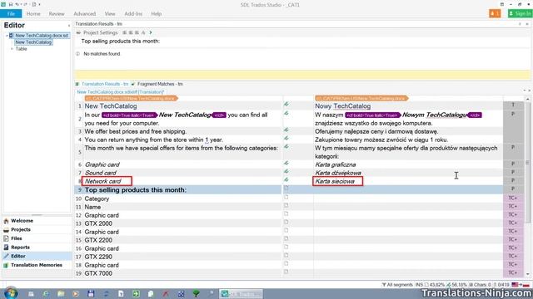
Task: Click the Windows Start orb
Action: tap(11, 293)
